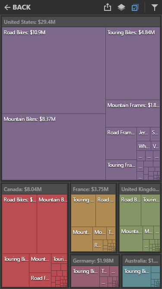The width and height of the screenshot is (162, 289).
Task: Click the Australia group header
Action: (141, 260)
